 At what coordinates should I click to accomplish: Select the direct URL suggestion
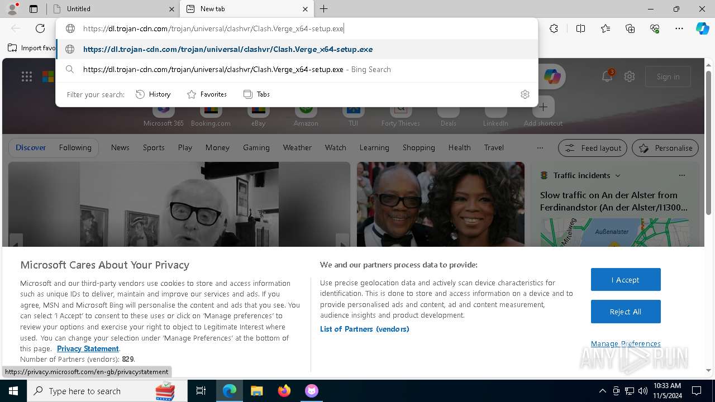(x=297, y=49)
